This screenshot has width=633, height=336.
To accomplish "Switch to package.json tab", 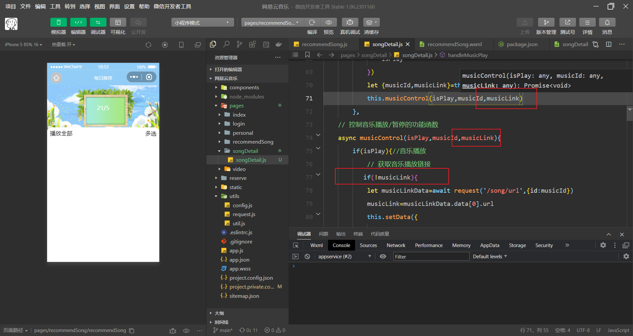I will [x=522, y=44].
